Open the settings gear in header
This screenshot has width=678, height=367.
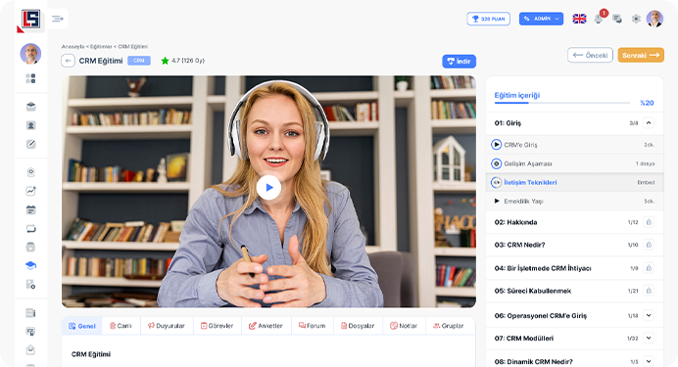pyautogui.click(x=636, y=19)
